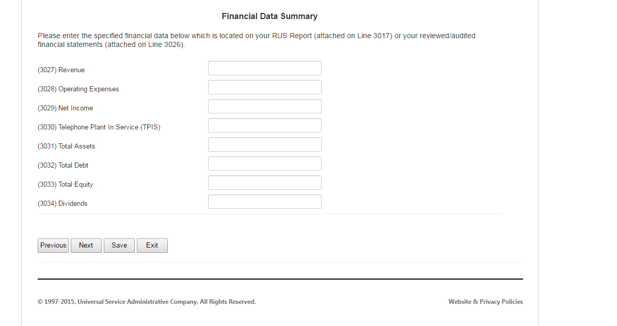Screen dimensions: 617x326
Task: Focus the Total Assets input box
Action: click(264, 144)
